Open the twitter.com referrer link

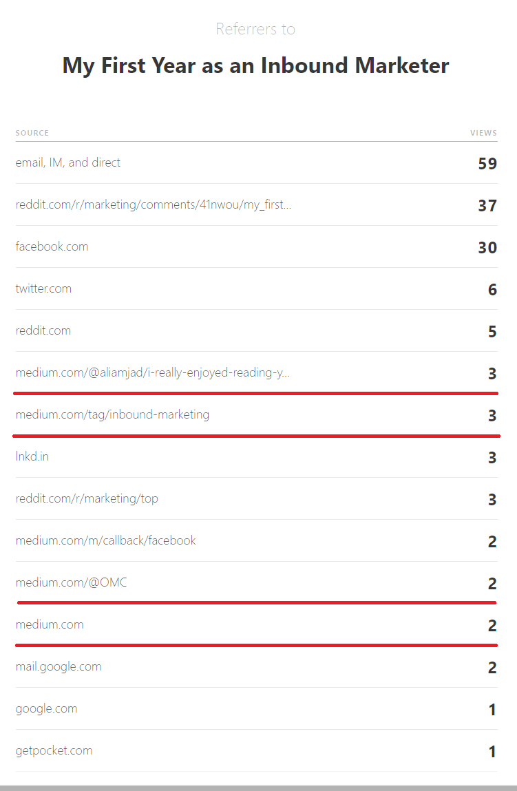coord(43,288)
